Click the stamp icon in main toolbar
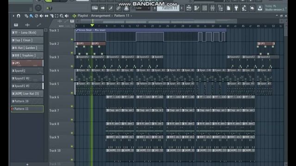The width and height of the screenshot is (296, 166). pos(126,8)
